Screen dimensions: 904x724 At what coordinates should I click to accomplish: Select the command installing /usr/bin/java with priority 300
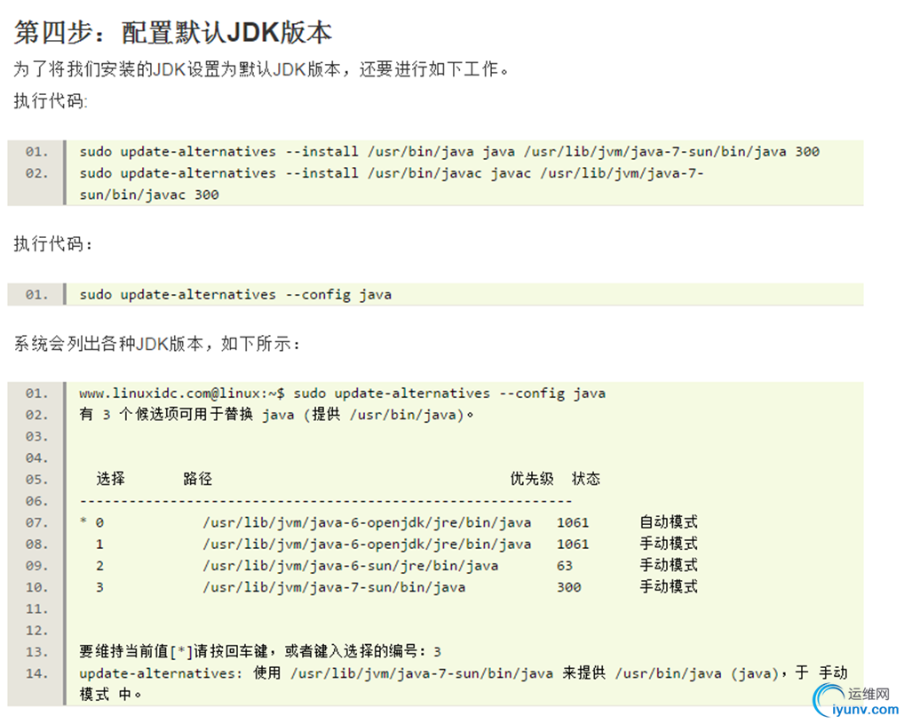tap(449, 152)
